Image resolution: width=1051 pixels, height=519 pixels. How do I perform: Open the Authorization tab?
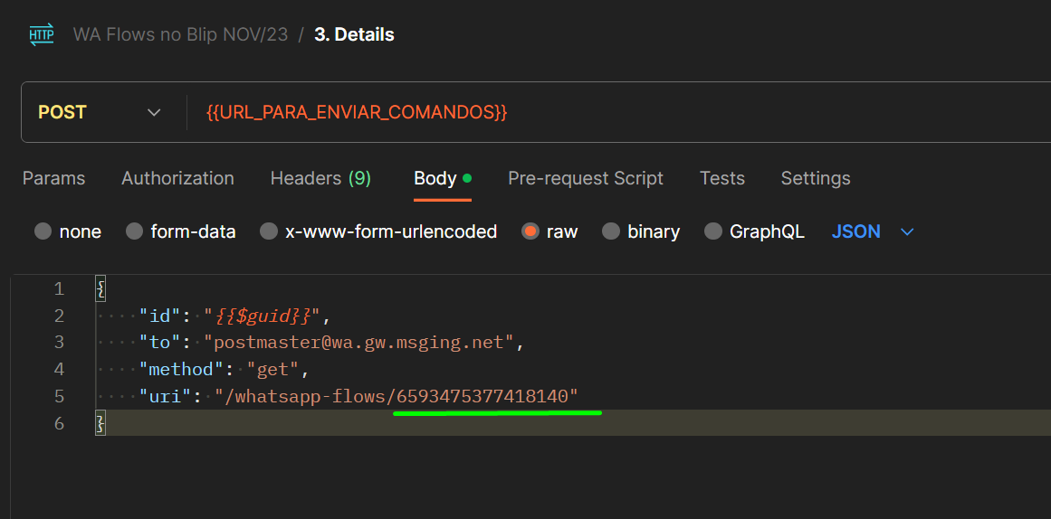point(177,178)
